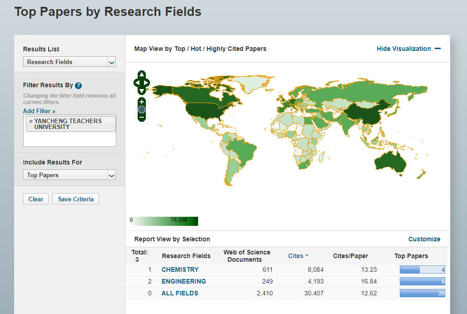Click the Save Criteria button
Screen dimensions: 467x314
[75, 199]
